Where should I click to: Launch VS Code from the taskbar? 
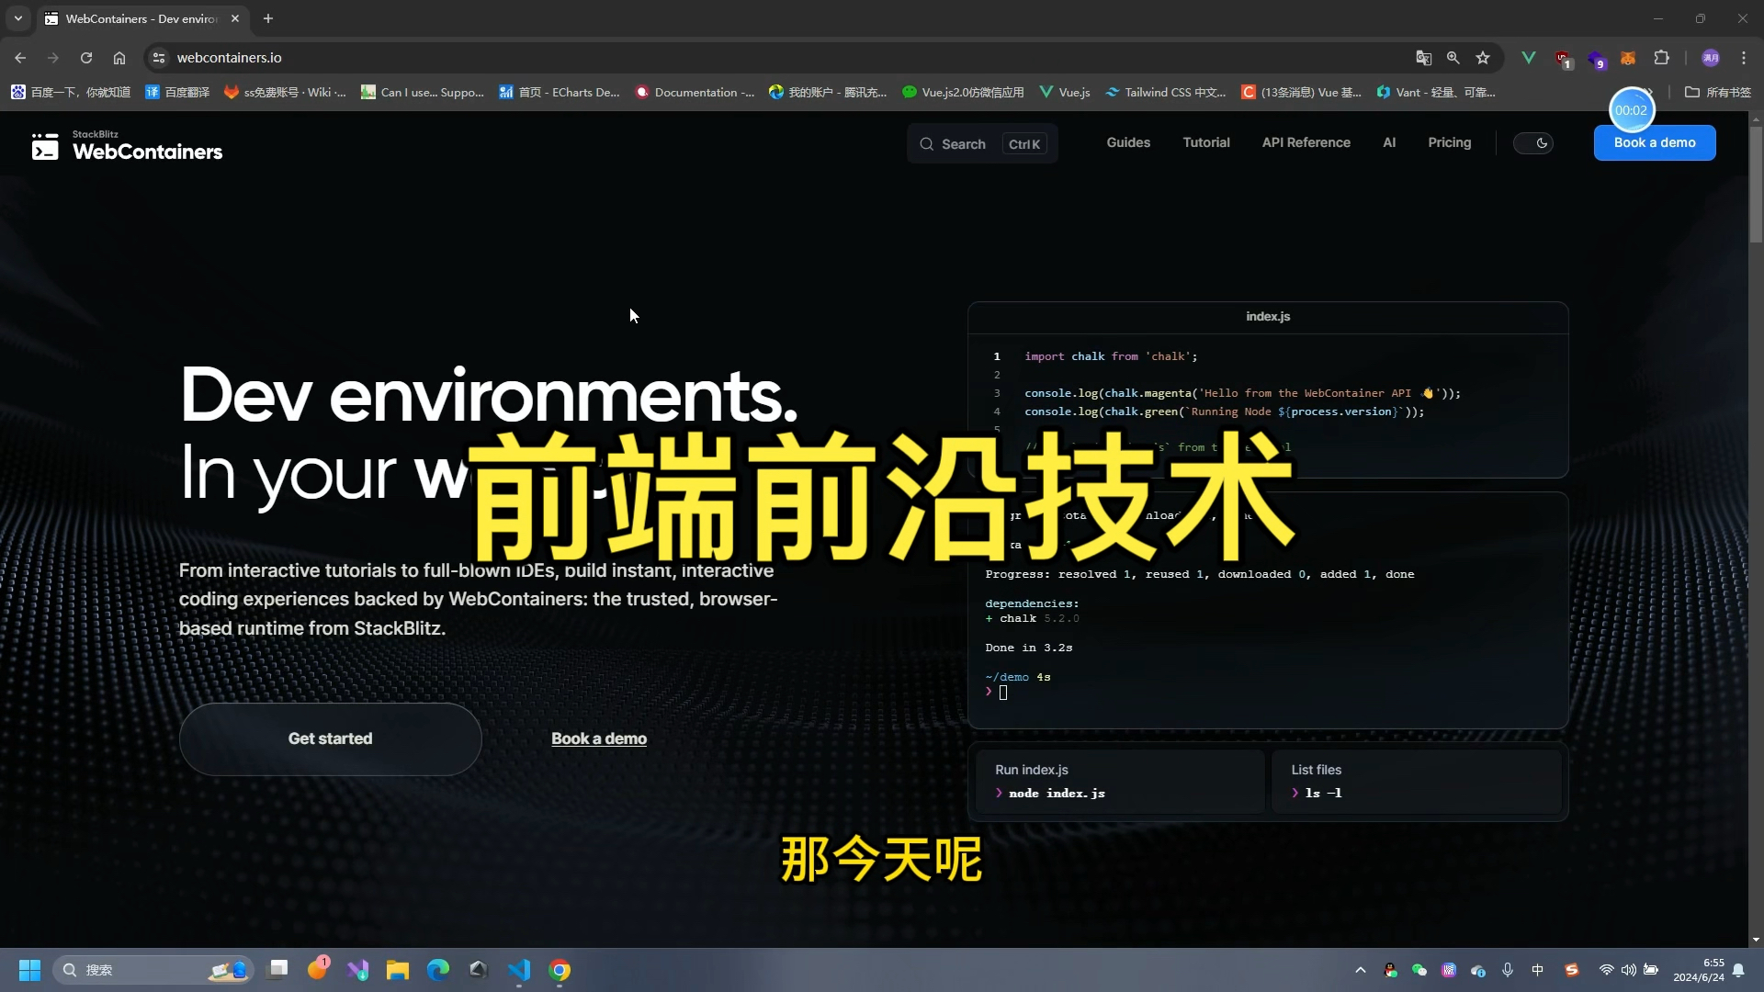(519, 970)
